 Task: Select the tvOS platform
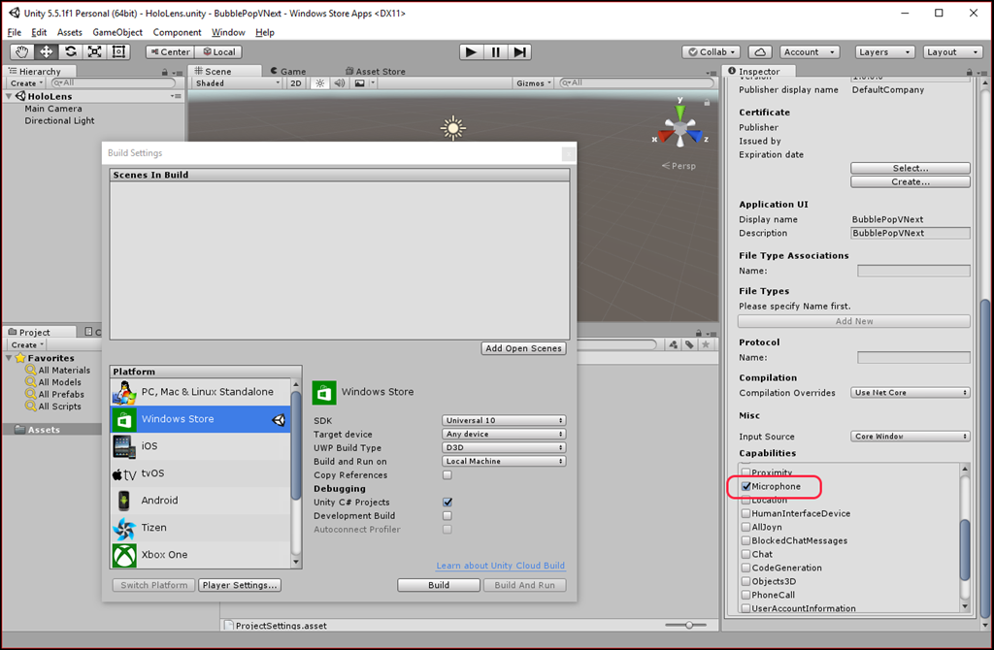201,473
